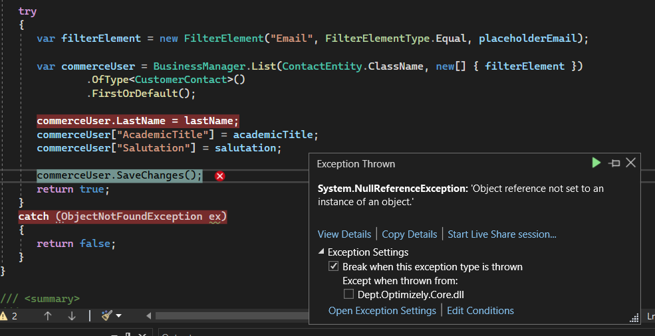The height and width of the screenshot is (336, 655).
Task: Click the commerceUser.SaveChanges() code line
Action: 119,175
